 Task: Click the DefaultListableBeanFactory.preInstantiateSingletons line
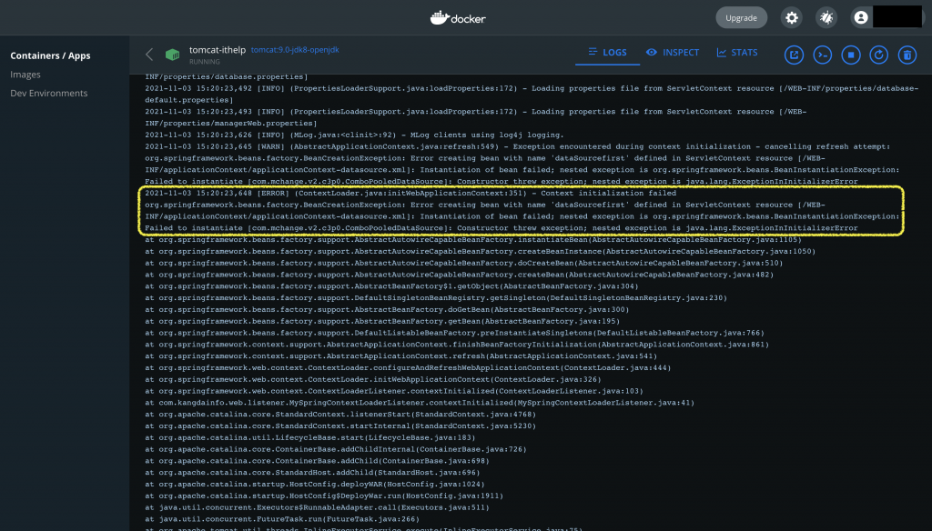[x=455, y=333]
